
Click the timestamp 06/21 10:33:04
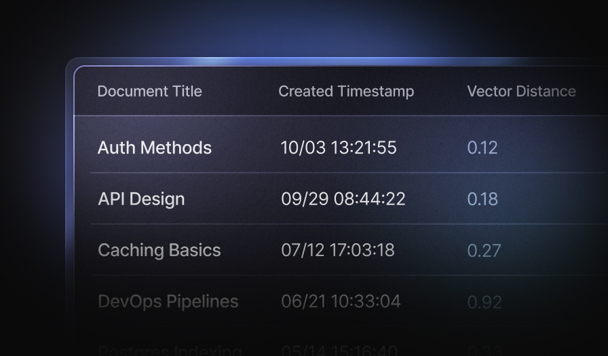(x=341, y=301)
